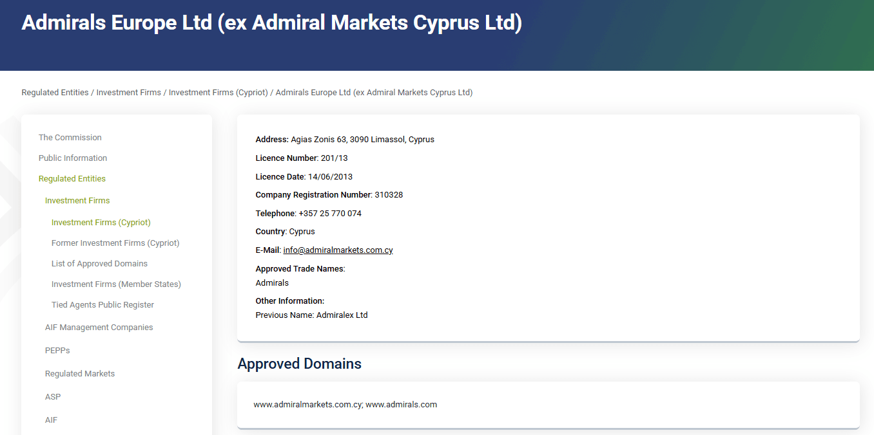Select Previous Name: Admiralex Ltd text
Viewport: 874px width, 435px height.
[x=311, y=315]
